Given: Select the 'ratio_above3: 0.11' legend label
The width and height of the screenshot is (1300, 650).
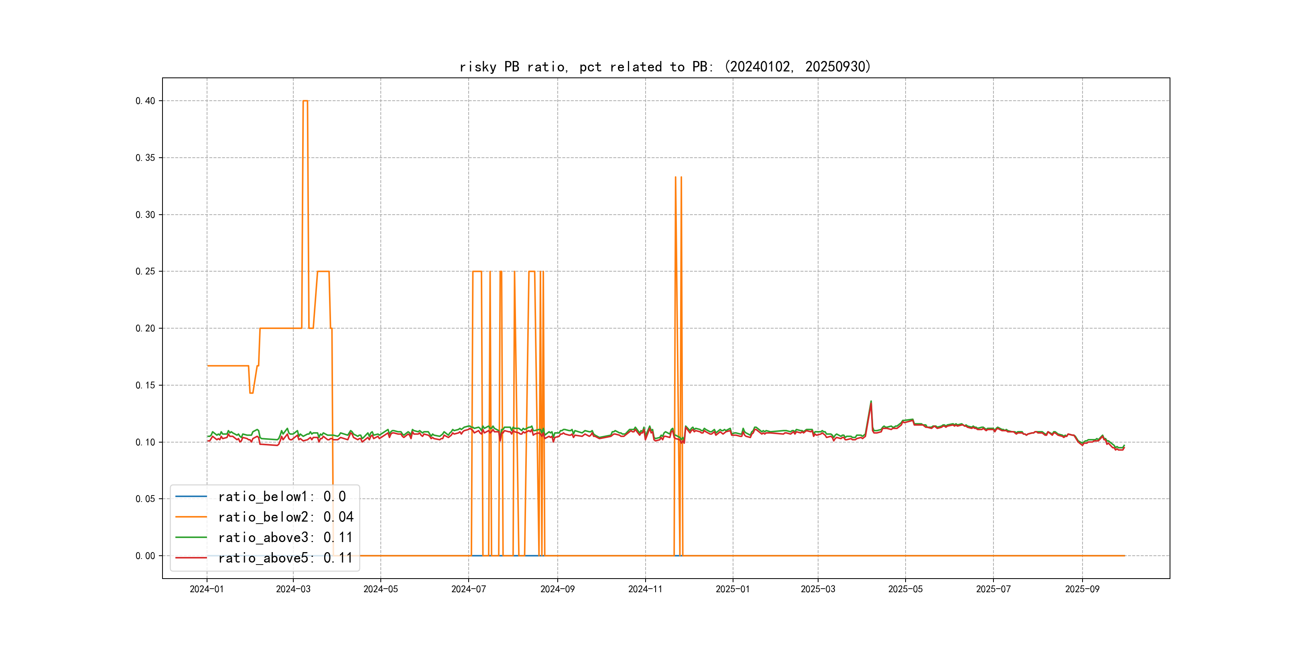Looking at the screenshot, I should click(285, 538).
